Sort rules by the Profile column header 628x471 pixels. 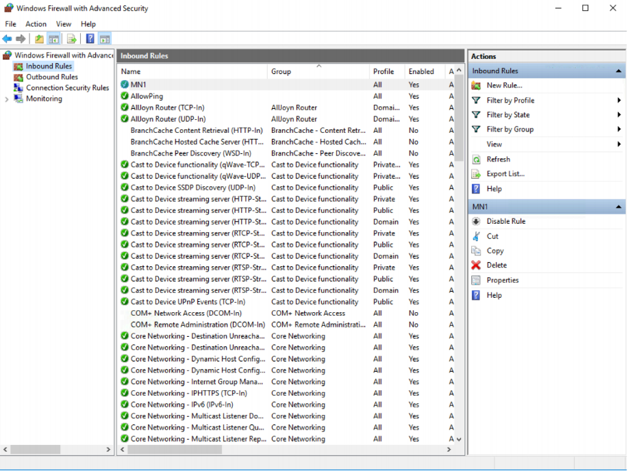pos(387,71)
